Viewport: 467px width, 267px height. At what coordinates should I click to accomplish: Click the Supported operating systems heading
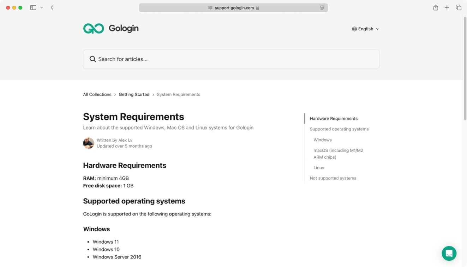(134, 201)
